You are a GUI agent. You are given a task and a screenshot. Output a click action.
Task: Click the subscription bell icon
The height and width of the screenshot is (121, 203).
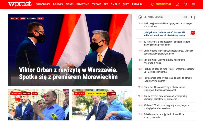pos(153,4)
